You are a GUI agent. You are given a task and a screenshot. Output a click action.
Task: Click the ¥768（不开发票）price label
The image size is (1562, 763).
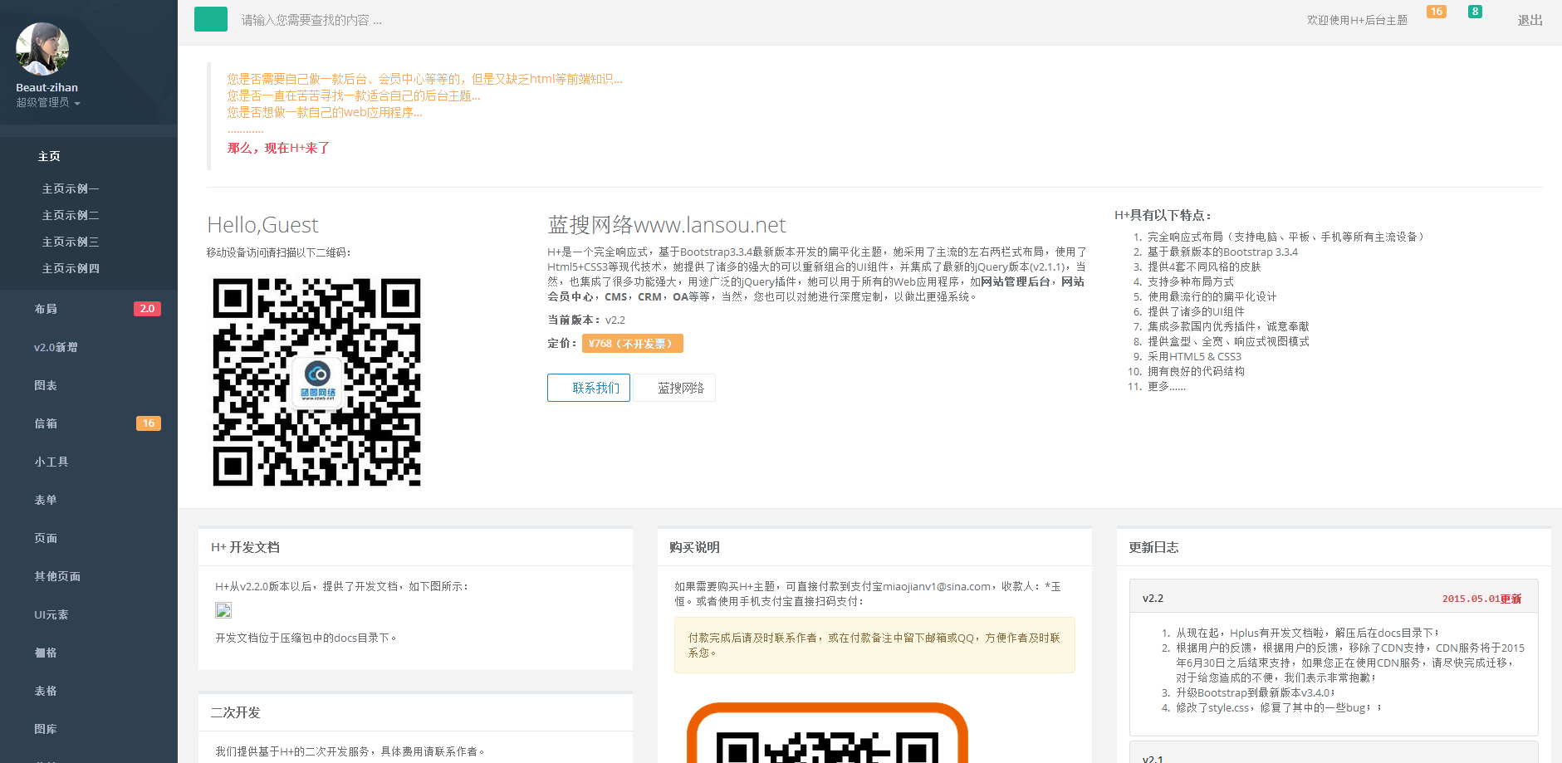(632, 343)
